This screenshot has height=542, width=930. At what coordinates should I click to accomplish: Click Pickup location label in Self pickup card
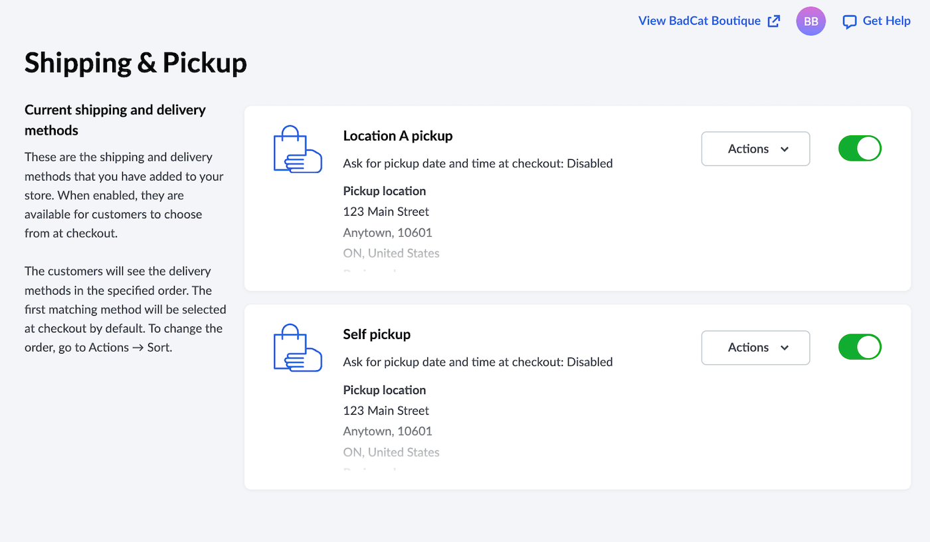click(x=385, y=390)
